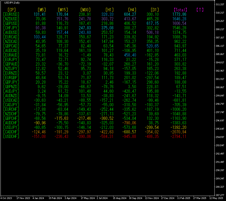
Task: Click USDCHF total value -2794.11
Action: (x=178, y=136)
